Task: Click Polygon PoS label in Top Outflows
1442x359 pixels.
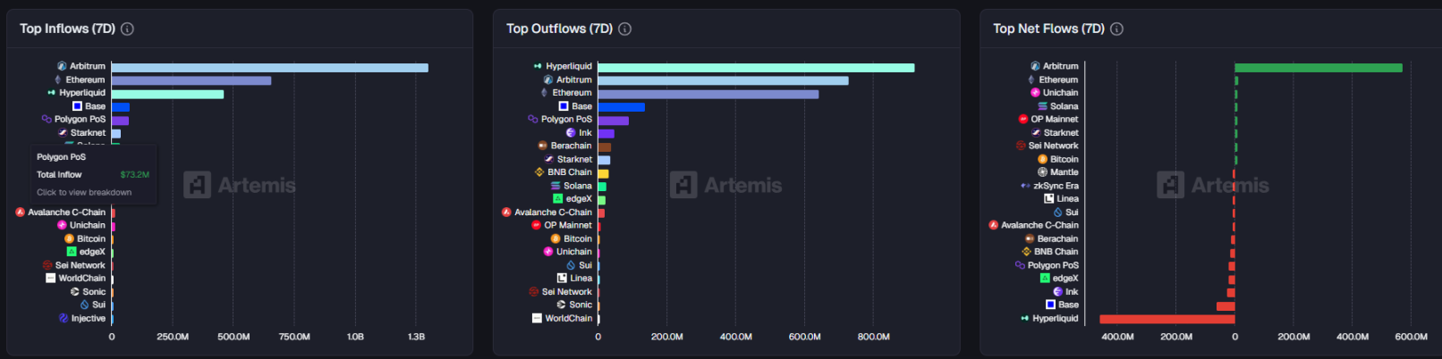Action: pos(566,120)
